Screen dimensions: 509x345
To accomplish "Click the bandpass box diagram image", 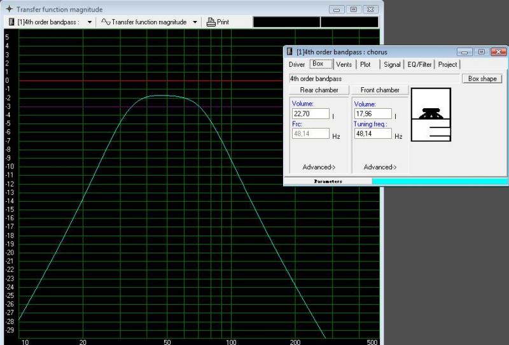I will click(431, 115).
